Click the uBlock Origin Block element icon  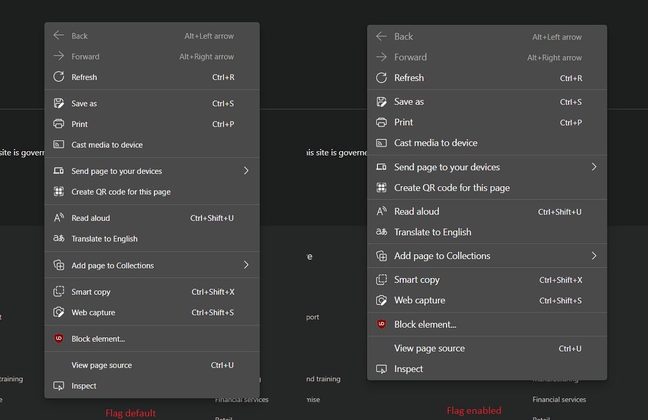(59, 338)
